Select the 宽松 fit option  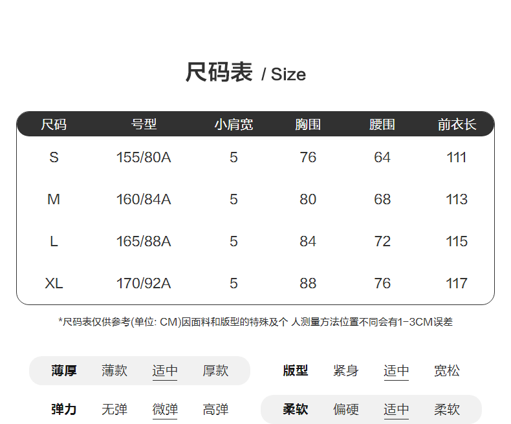447,371
